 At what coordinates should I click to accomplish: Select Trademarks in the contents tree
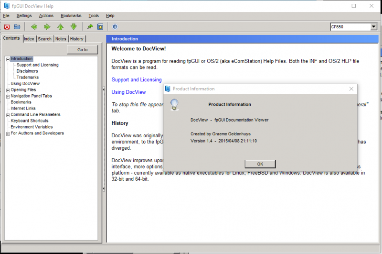click(x=28, y=77)
